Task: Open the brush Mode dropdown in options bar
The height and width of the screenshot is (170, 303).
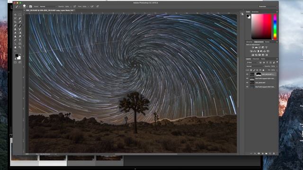Action: pos(48,7)
